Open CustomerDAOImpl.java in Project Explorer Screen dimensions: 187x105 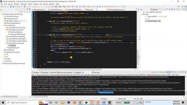(18, 34)
